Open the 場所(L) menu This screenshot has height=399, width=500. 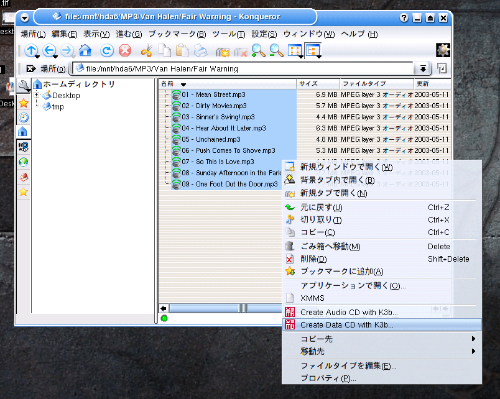pyautogui.click(x=33, y=34)
